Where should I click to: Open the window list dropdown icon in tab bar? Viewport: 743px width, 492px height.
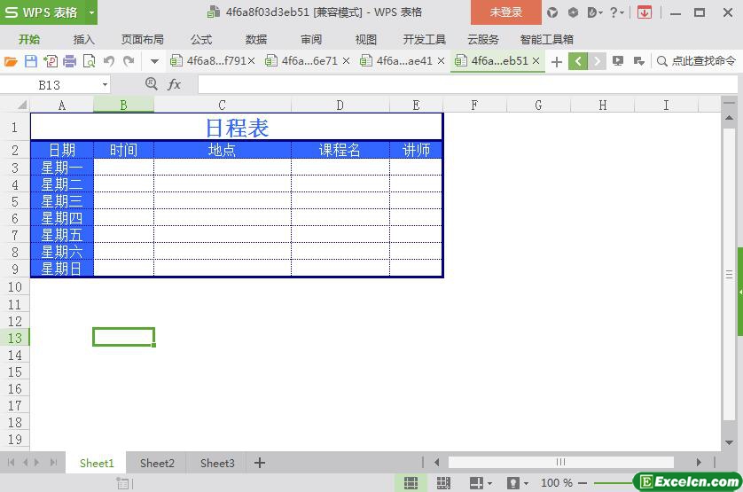638,61
